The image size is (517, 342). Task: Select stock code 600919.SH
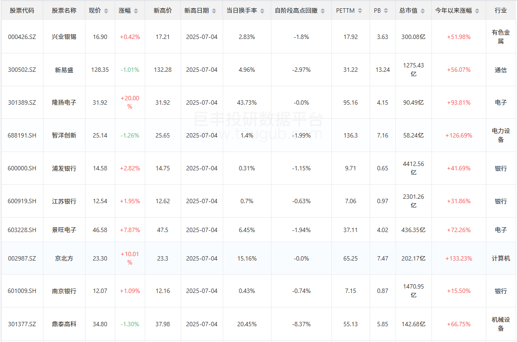click(x=22, y=201)
